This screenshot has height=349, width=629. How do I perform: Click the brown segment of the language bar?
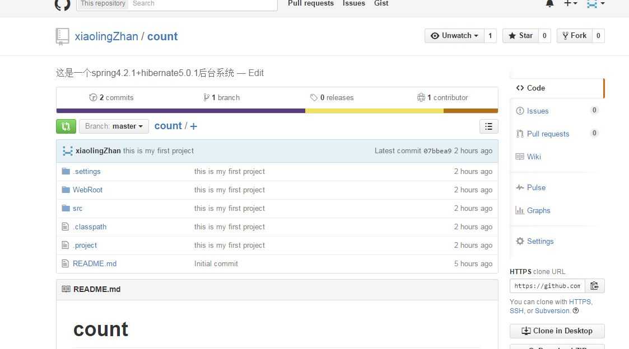471,111
